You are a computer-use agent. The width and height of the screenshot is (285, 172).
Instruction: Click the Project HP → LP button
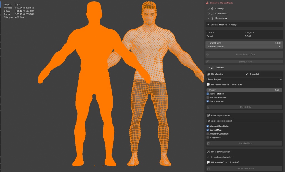click(x=244, y=168)
